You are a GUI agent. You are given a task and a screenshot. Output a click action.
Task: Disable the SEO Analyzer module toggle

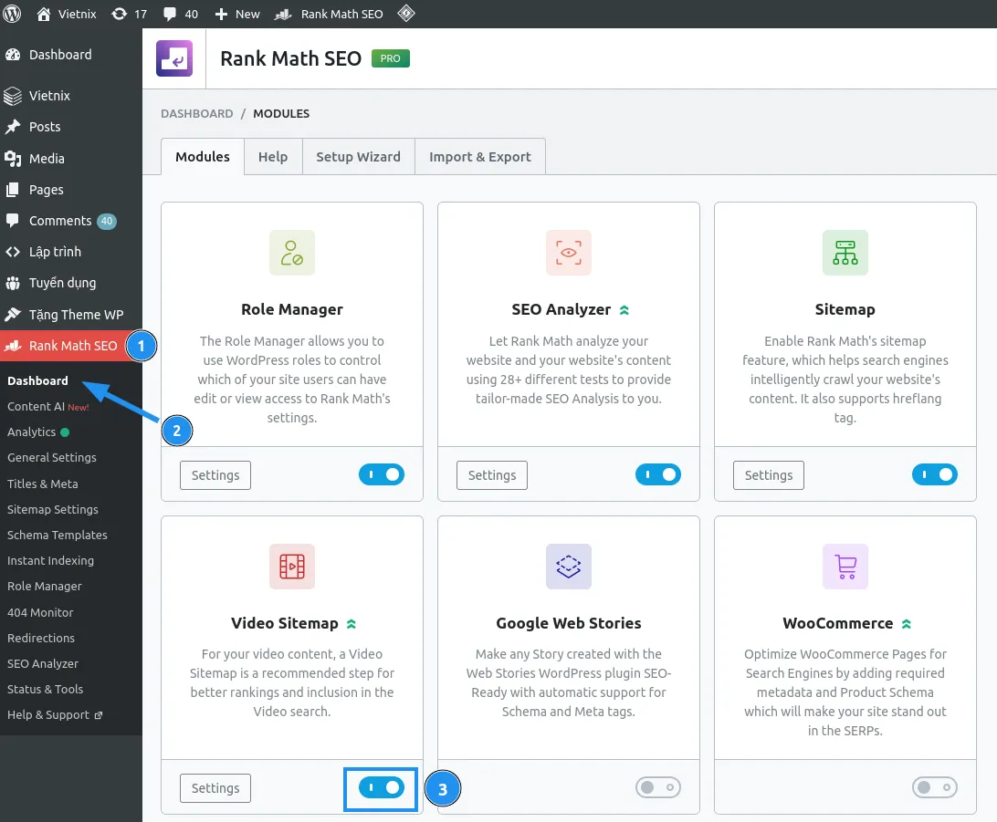coord(658,474)
